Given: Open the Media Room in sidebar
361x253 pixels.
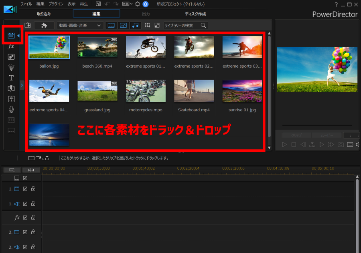Looking at the screenshot, I should point(11,36).
